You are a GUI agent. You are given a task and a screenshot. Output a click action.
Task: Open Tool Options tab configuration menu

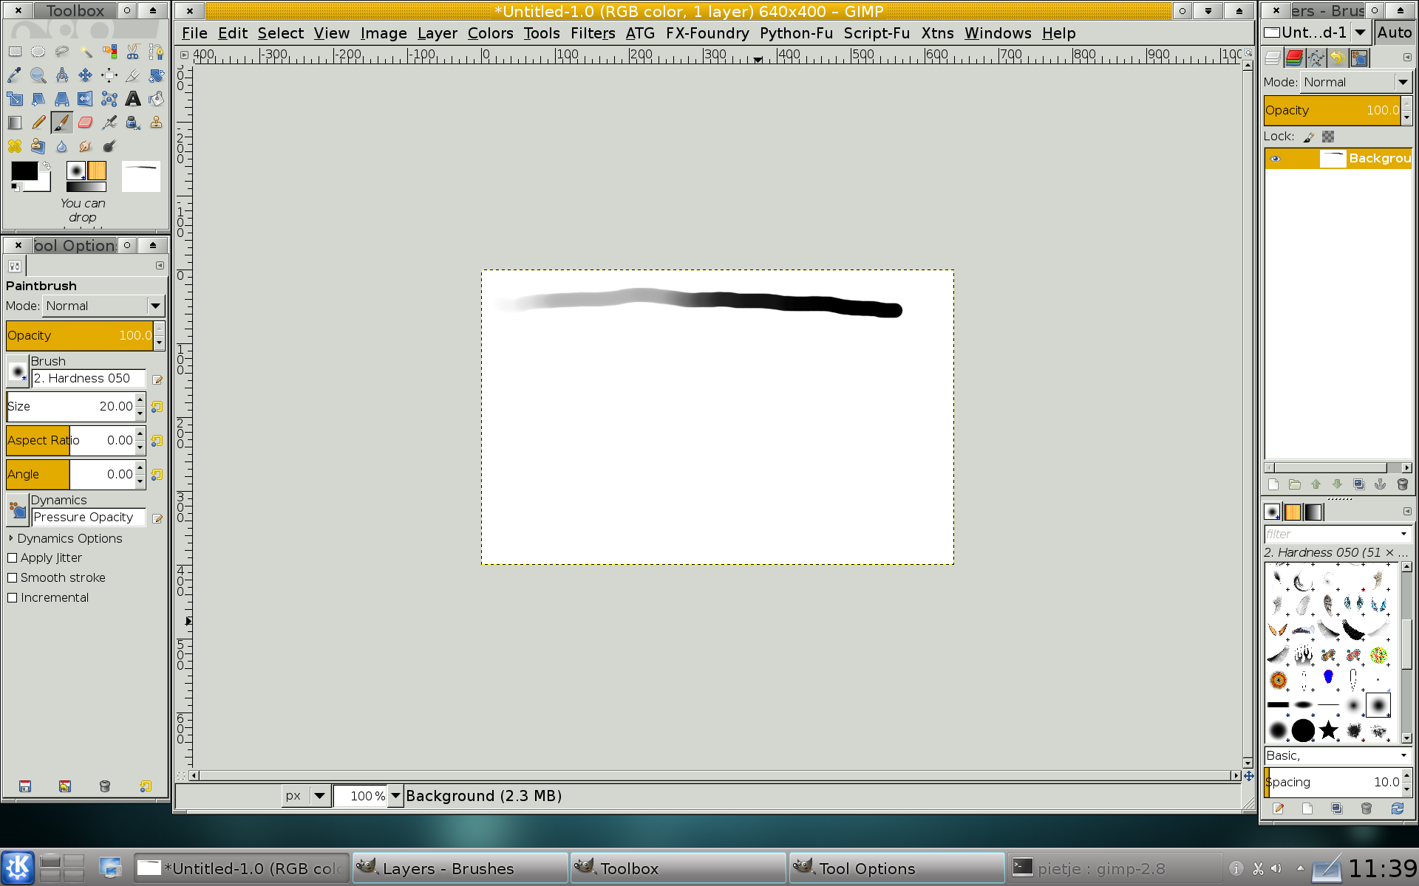coord(160,266)
